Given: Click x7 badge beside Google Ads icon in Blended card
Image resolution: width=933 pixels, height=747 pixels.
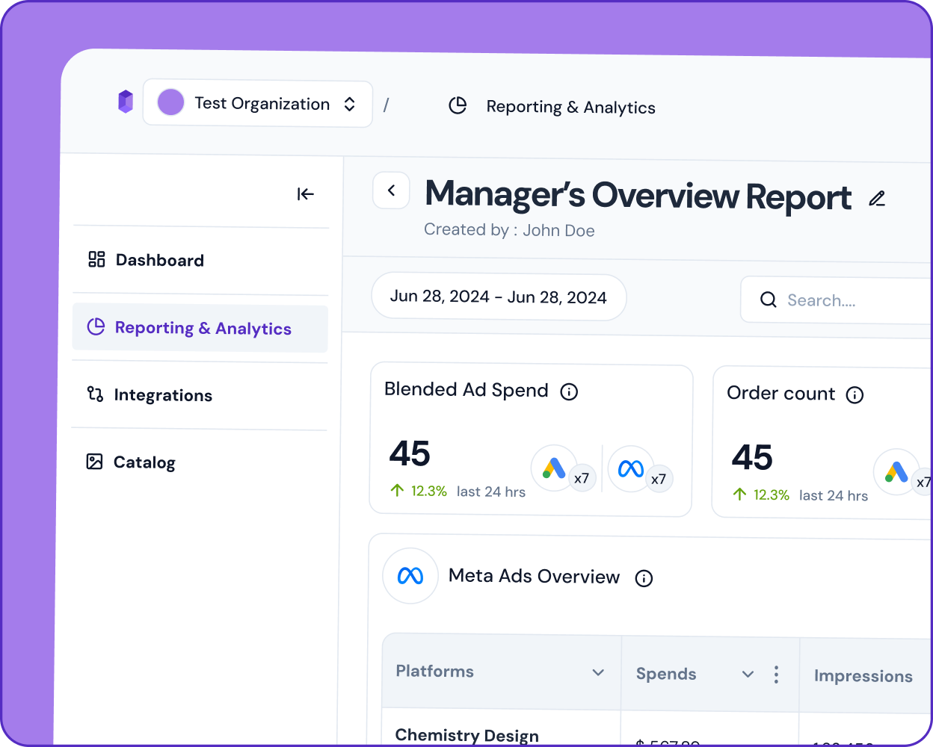Looking at the screenshot, I should (x=582, y=478).
